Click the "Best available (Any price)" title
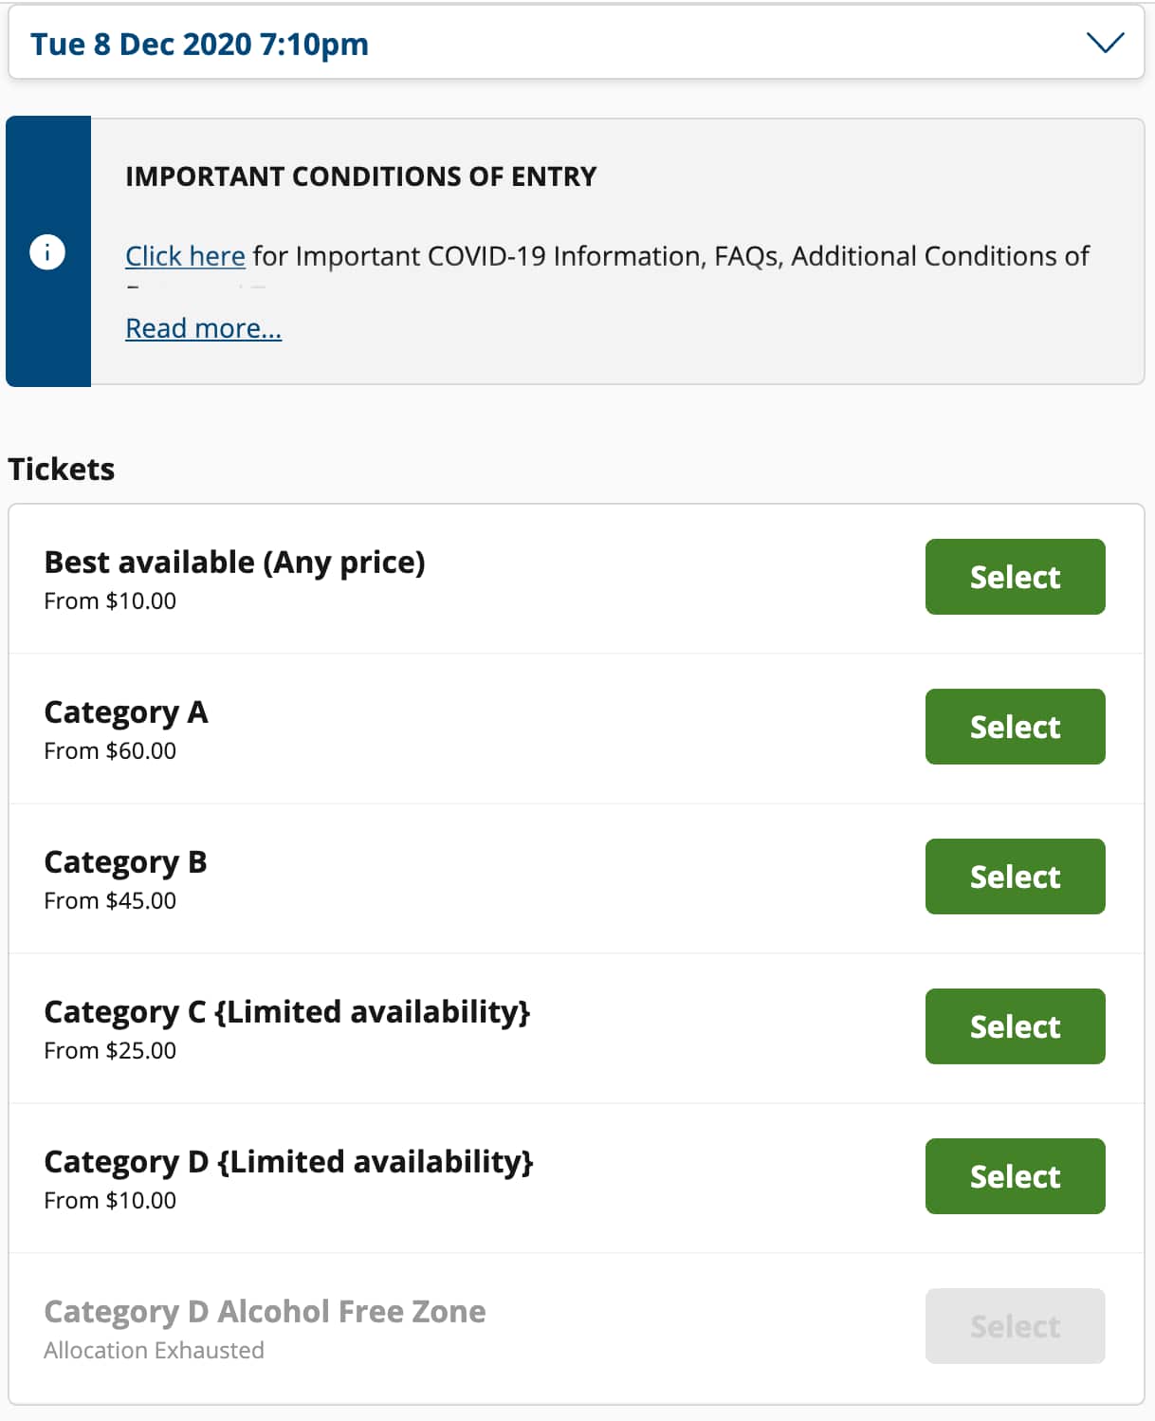The height and width of the screenshot is (1421, 1155). click(x=234, y=563)
